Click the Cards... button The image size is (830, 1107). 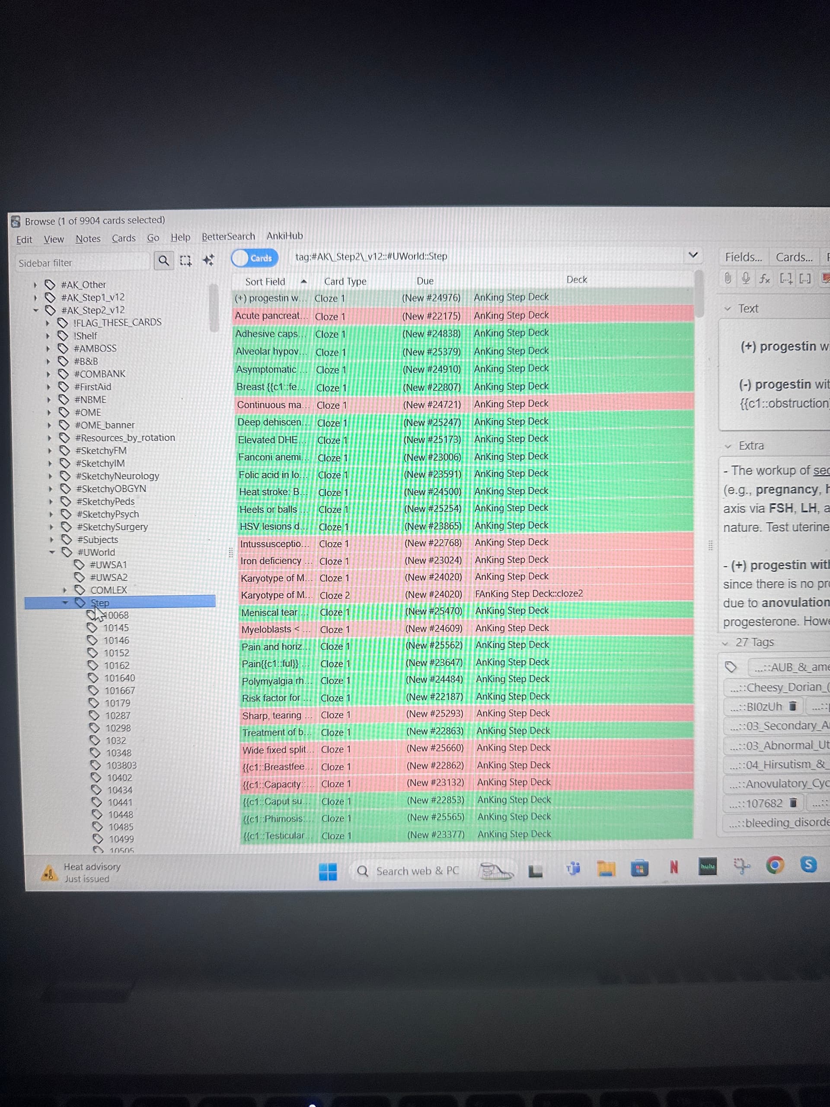[794, 257]
